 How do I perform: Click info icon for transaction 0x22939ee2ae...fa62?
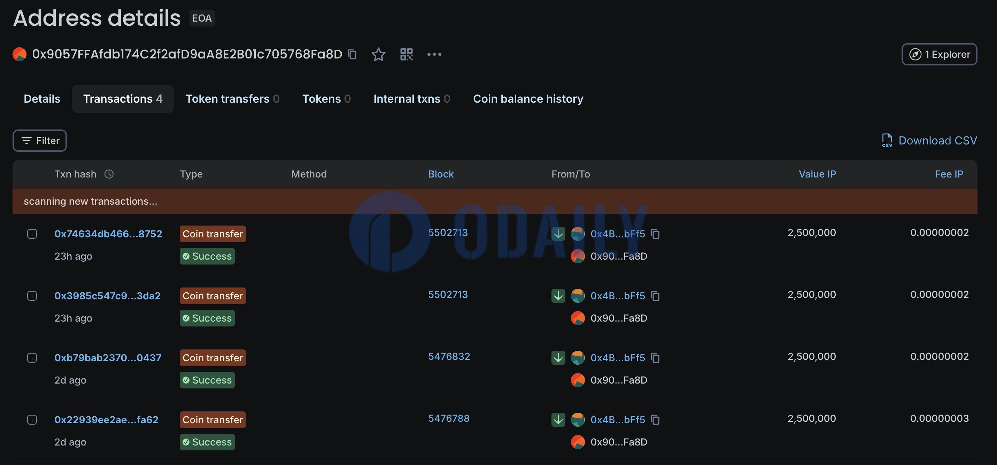32,420
